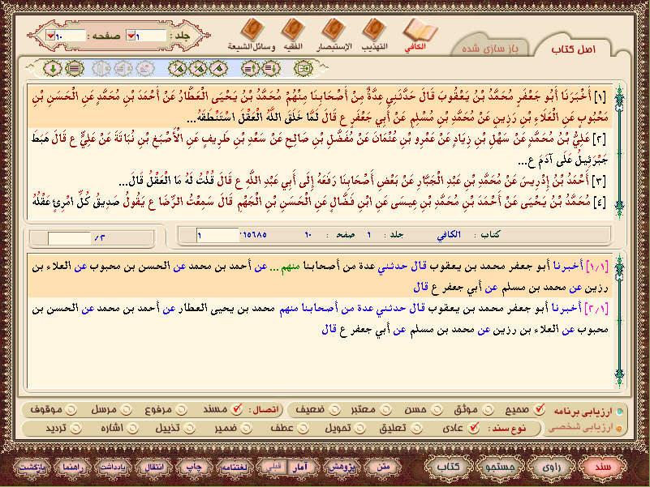650x487 pixels.
Task: Click the input field beside /3
Action: coord(69,238)
